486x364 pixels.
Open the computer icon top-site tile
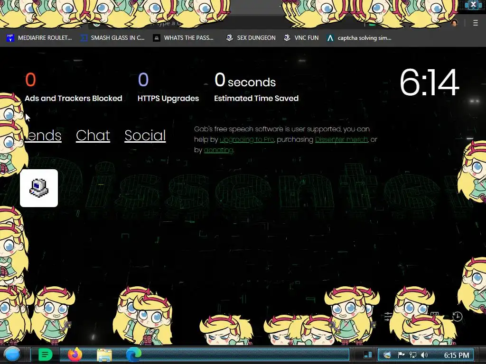39,188
